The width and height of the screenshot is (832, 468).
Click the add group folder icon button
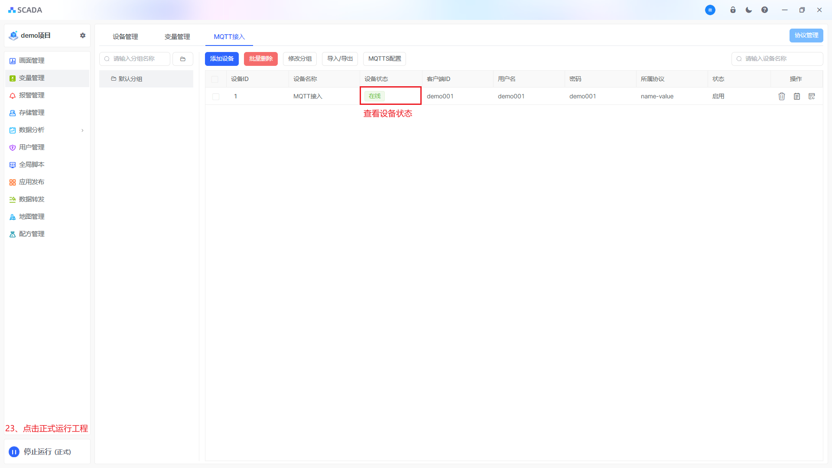[183, 59]
